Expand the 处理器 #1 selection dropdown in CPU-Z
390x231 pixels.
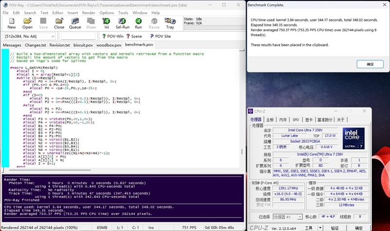point(299,217)
